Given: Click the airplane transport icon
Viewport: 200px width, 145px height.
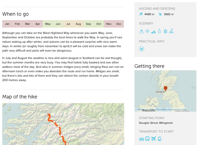Looking at the screenshot, I should 153,139.
